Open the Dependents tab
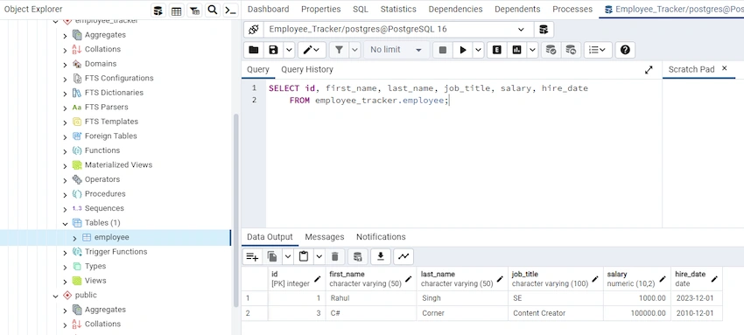Screen dimensions: 744x335 [517, 9]
